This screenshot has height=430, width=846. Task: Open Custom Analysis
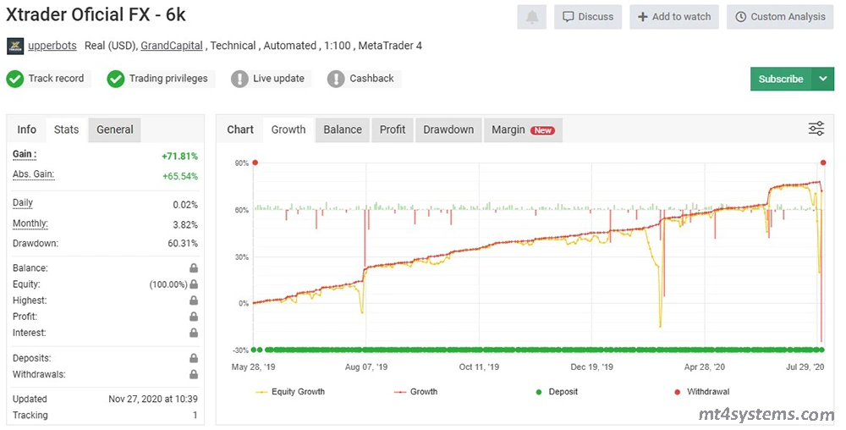pyautogui.click(x=780, y=17)
